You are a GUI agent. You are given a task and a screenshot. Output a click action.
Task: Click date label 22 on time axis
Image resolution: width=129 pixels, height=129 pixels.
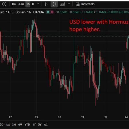(106, 117)
